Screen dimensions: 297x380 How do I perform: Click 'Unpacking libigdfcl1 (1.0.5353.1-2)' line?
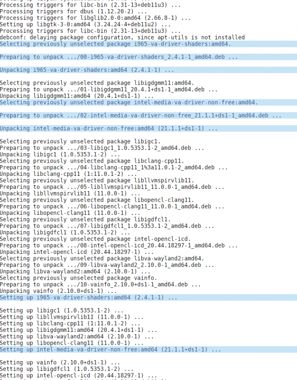point(65,233)
